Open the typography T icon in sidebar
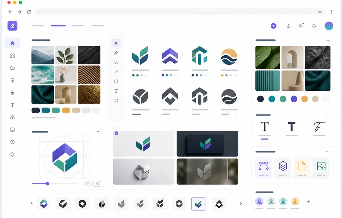This screenshot has height=218, width=342. point(12,105)
